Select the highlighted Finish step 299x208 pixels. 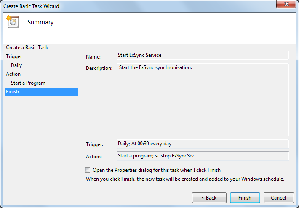41,92
